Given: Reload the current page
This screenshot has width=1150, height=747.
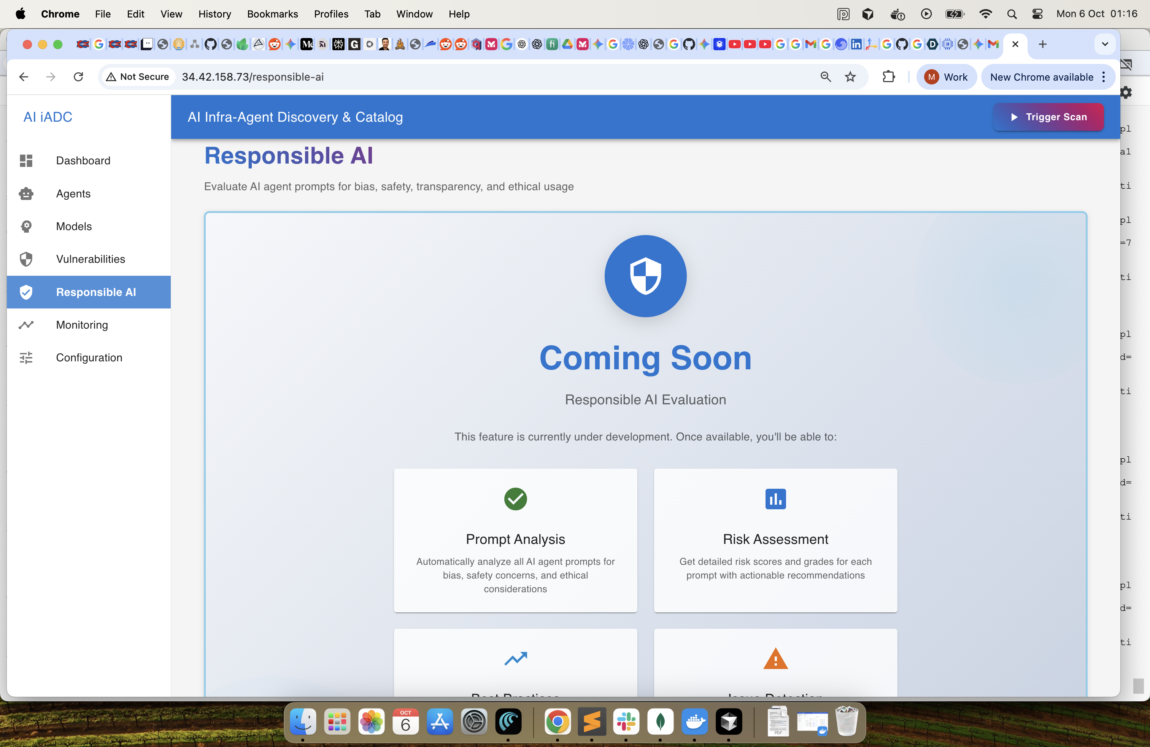Looking at the screenshot, I should click(78, 77).
